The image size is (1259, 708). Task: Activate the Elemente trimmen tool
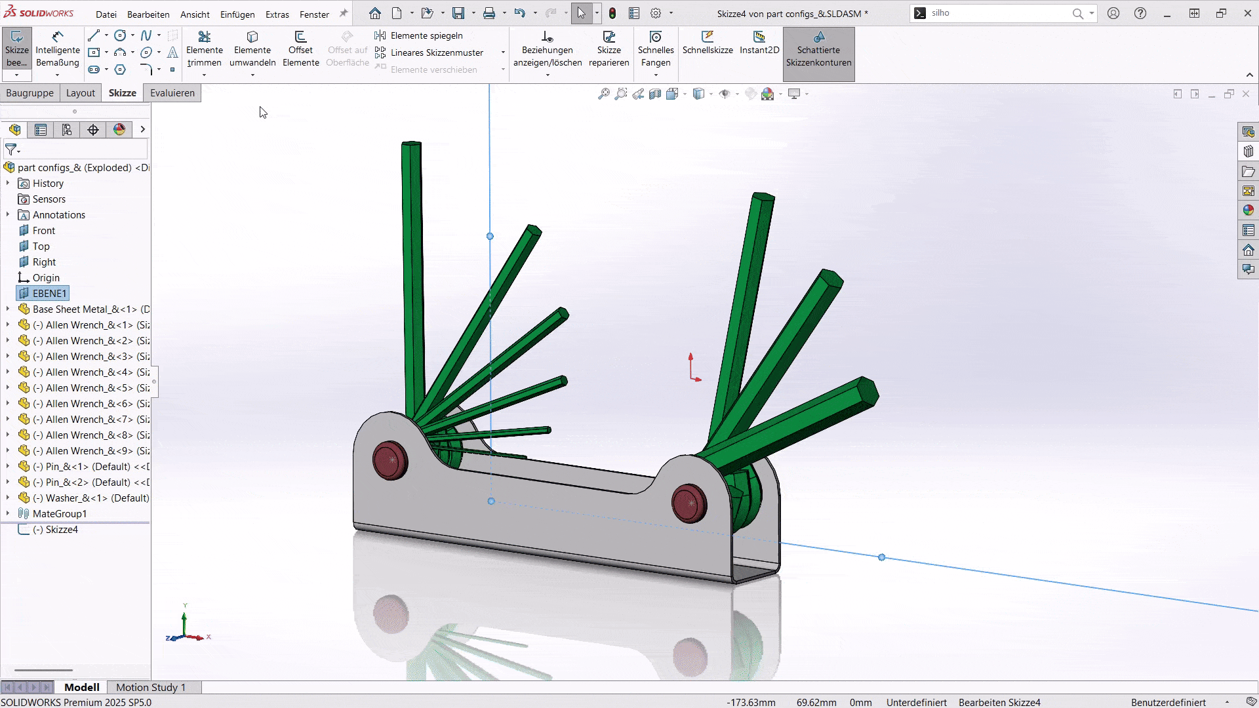tap(204, 49)
